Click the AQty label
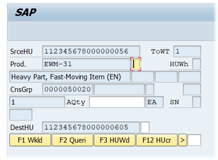Viewport: 218px width, 160px height. point(76,103)
